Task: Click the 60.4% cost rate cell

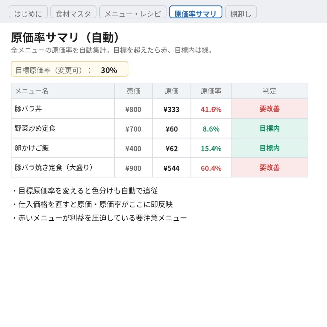Action: click(x=211, y=168)
